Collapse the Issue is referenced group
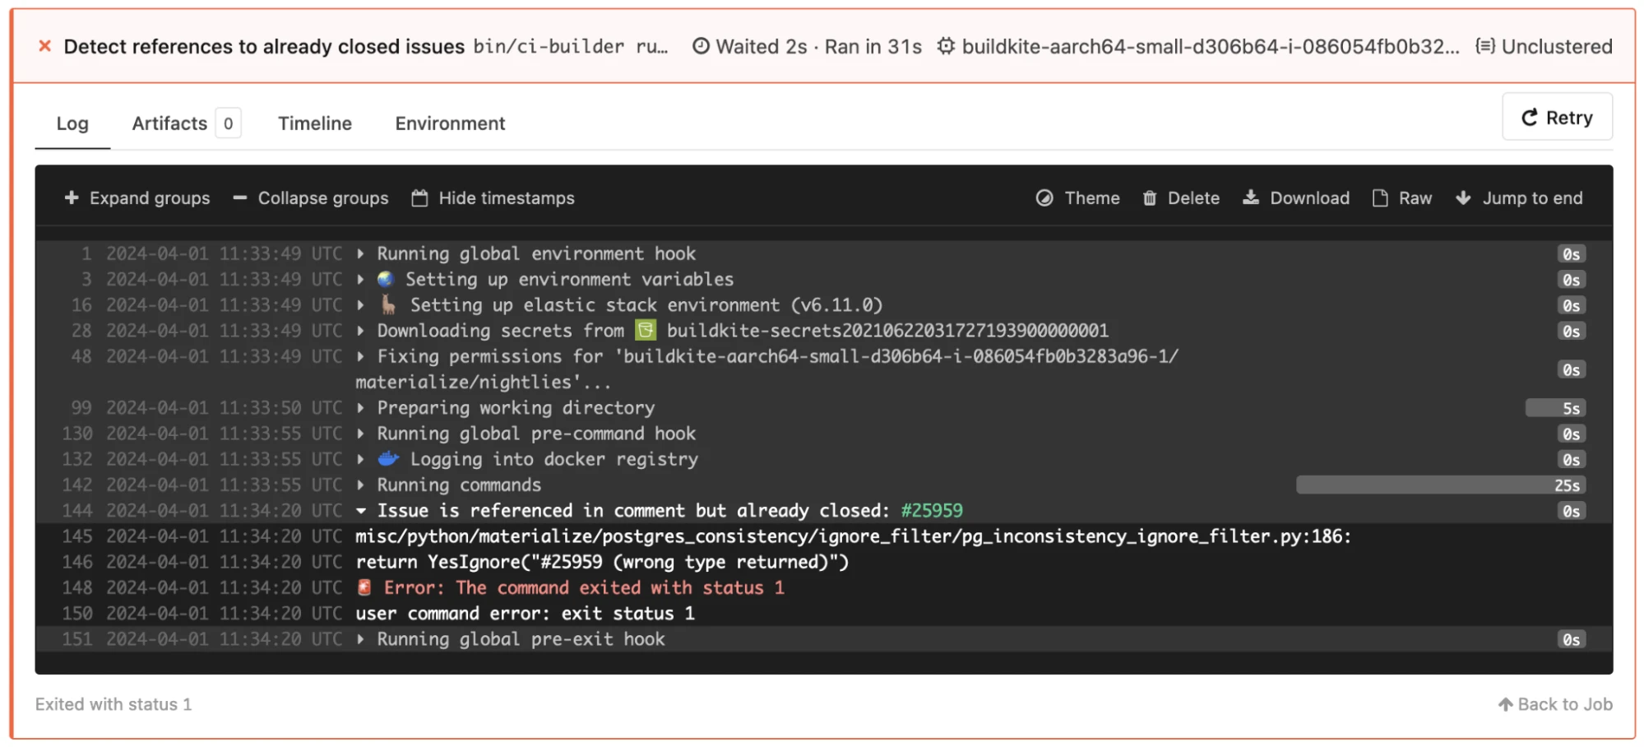The height and width of the screenshot is (747, 1644). point(360,510)
